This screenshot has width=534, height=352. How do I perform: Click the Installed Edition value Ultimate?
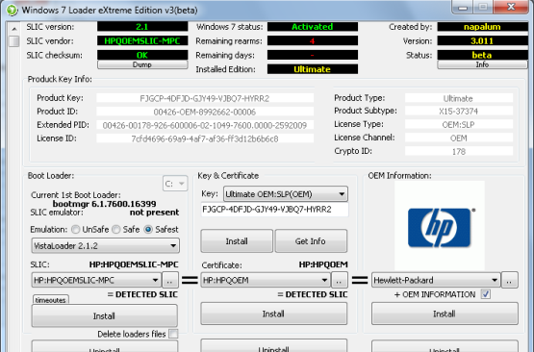click(x=313, y=69)
